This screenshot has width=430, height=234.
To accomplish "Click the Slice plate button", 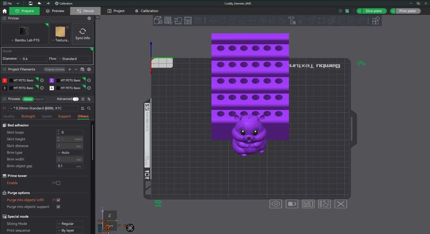I will point(374,11).
